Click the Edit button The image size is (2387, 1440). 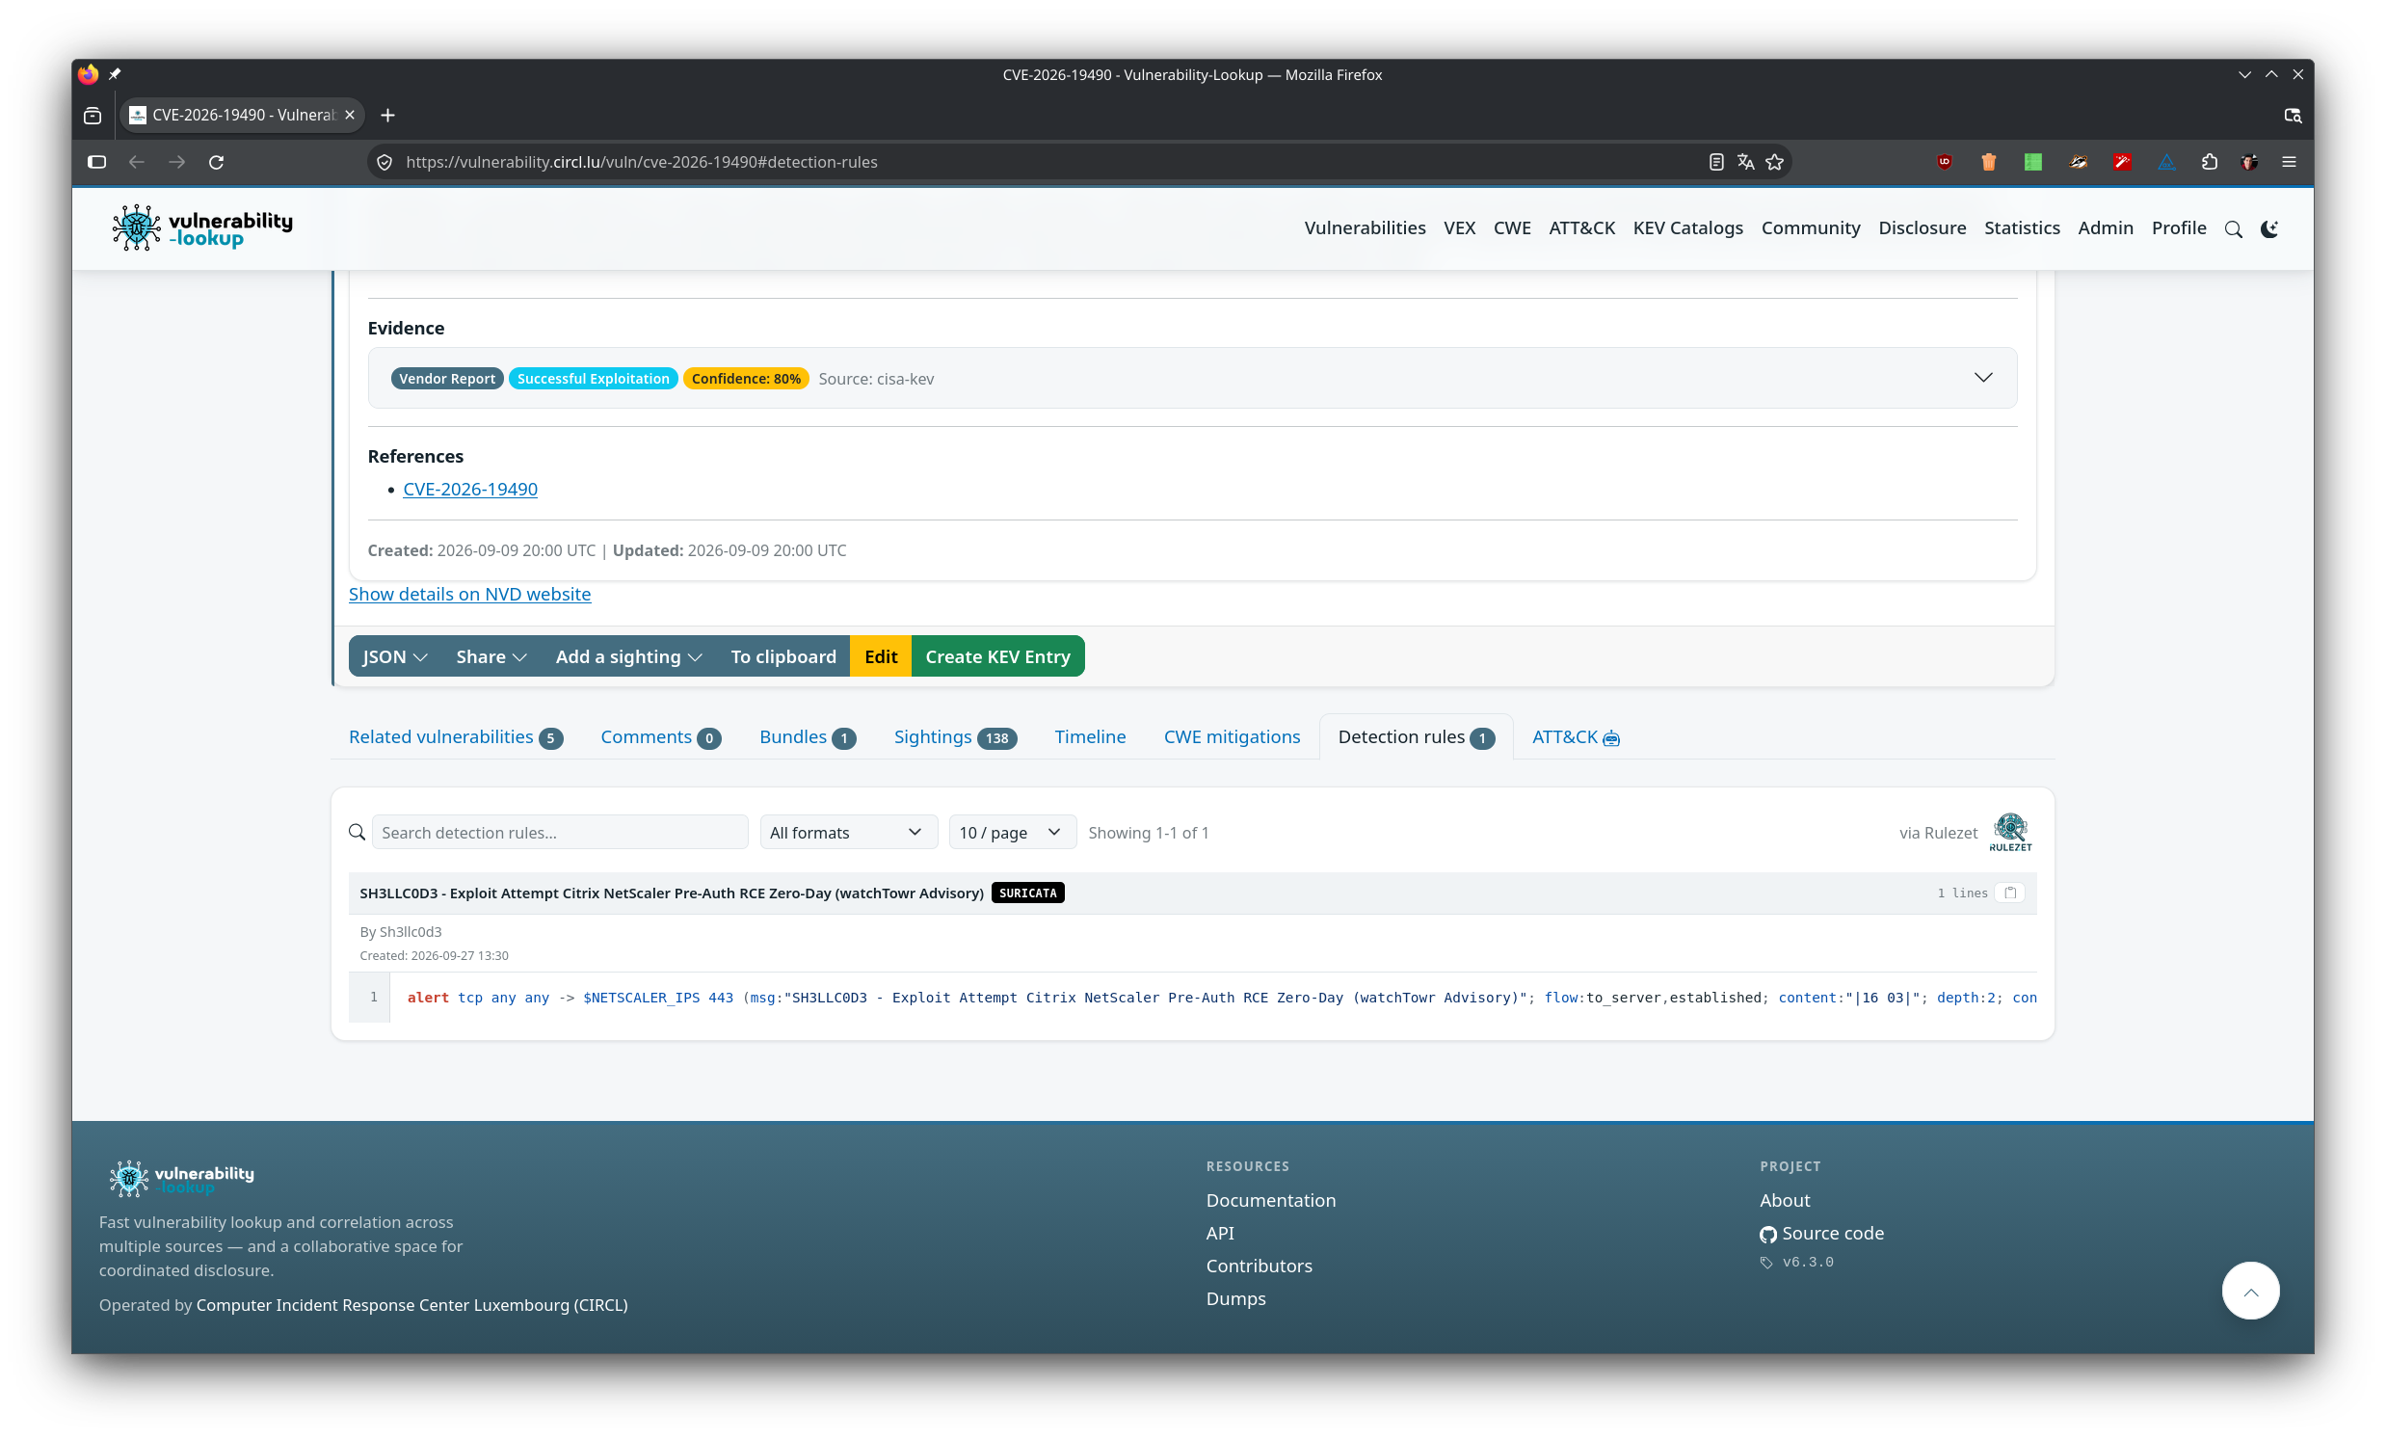click(x=881, y=656)
